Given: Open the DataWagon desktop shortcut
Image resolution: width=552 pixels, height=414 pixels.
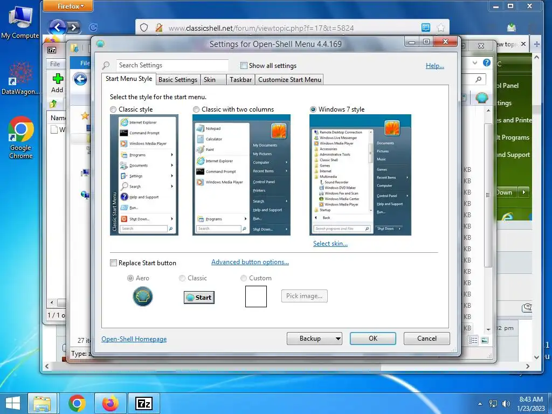Looking at the screenshot, I should coord(20,78).
